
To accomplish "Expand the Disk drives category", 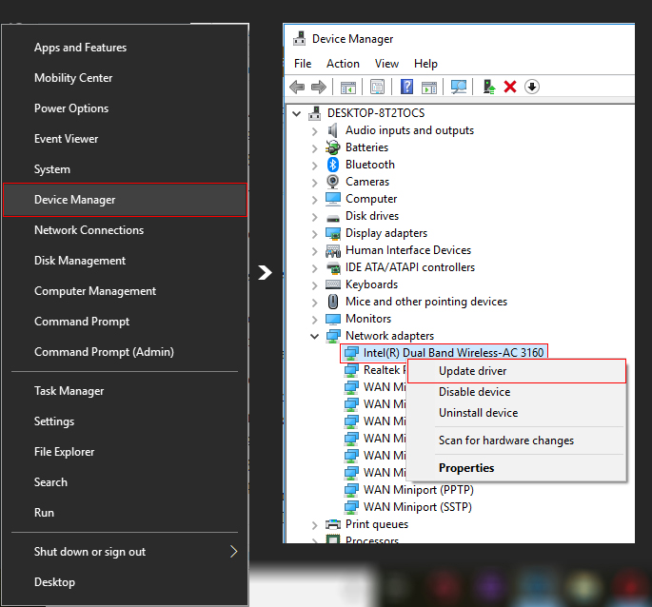I will (x=315, y=217).
